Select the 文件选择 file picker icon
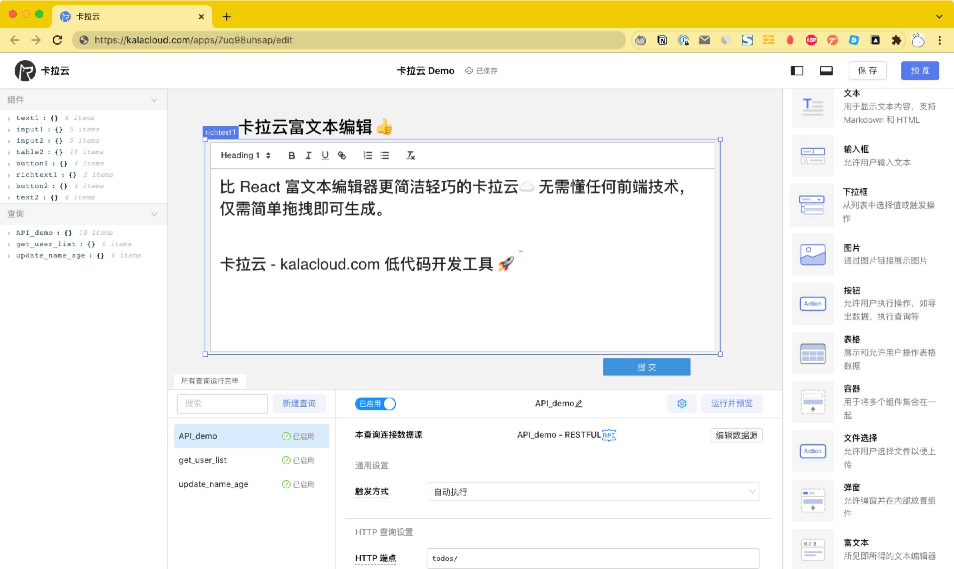Viewport: 954px width, 569px height. point(813,451)
